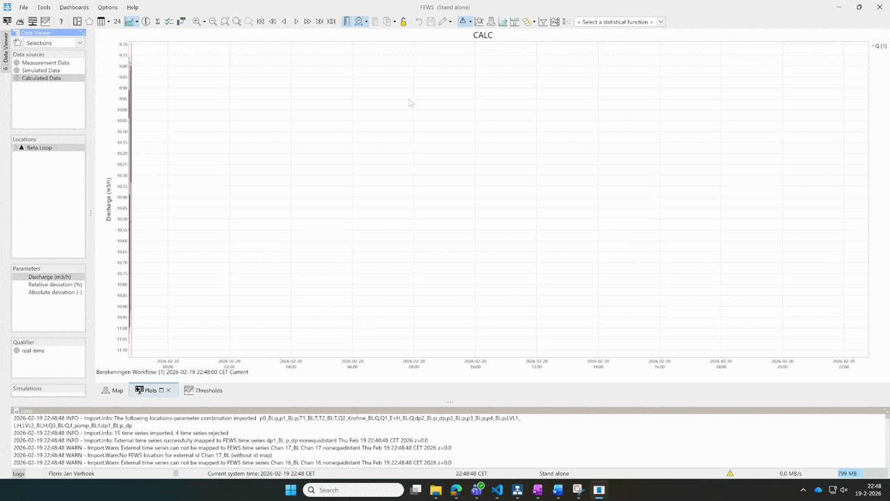Open the File menu
Image resolution: width=890 pixels, height=501 pixels.
click(x=24, y=7)
